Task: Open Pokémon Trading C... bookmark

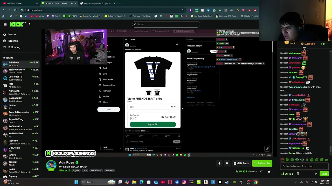Action: point(115,16)
